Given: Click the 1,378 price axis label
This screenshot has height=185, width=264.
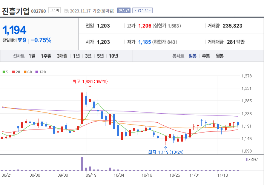Looking at the screenshot, I should pyautogui.click(x=247, y=76).
